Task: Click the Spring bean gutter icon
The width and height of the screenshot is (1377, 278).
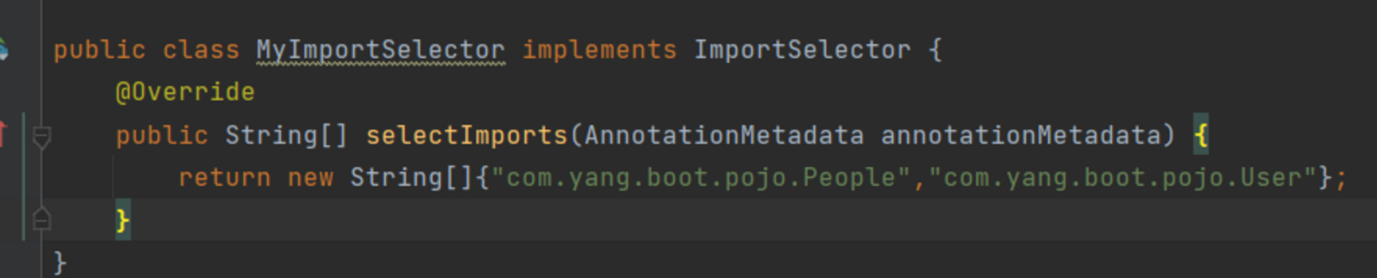Action: pos(3,50)
